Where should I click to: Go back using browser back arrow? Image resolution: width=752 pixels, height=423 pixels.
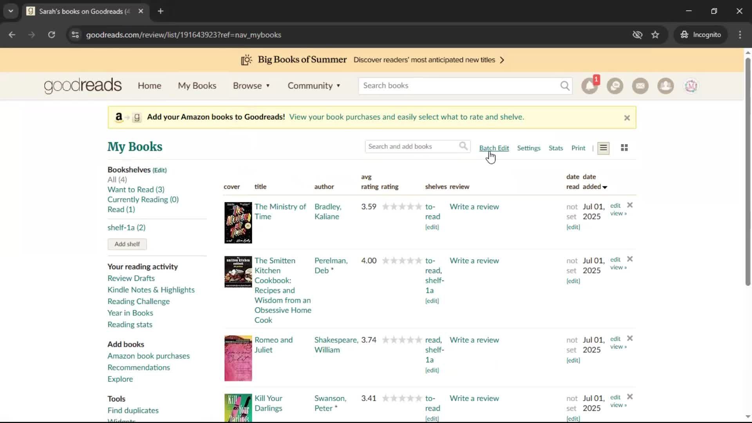[12, 34]
